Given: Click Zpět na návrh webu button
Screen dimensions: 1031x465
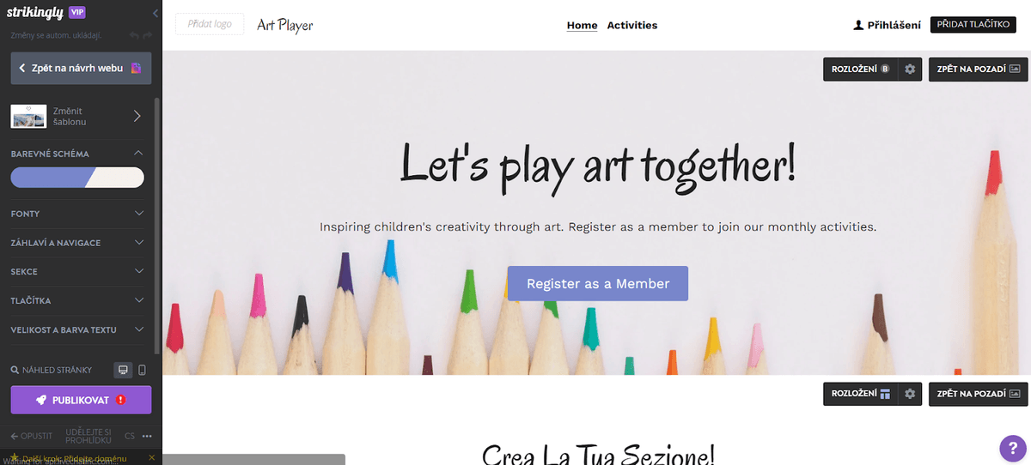Looking at the screenshot, I should click(81, 68).
